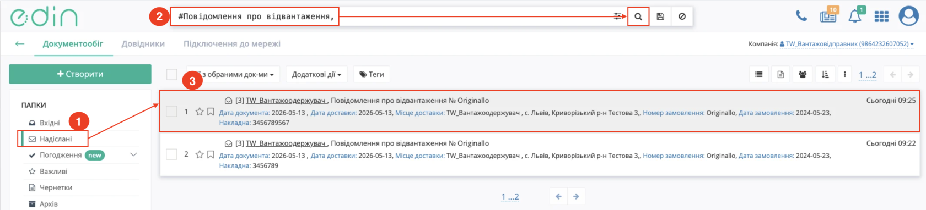Viewport: 926px width, 210px height.
Task: Open the Чернетки folder
Action: tap(56, 187)
